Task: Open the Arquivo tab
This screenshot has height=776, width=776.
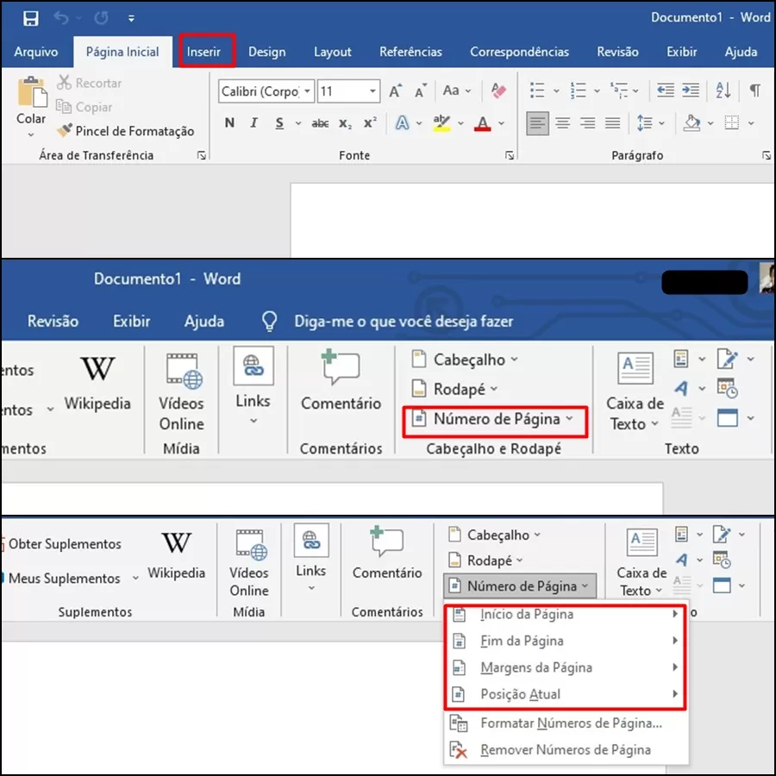Action: [36, 52]
